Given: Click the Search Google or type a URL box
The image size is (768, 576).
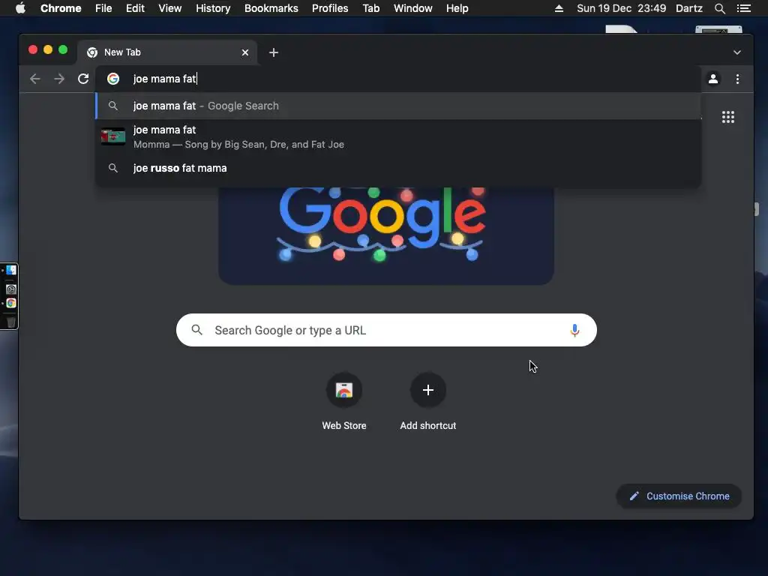Looking at the screenshot, I should click(x=386, y=330).
